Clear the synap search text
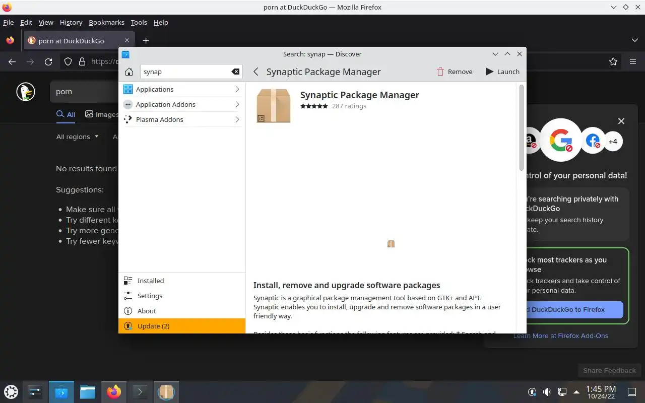The image size is (645, 403). pyautogui.click(x=235, y=72)
